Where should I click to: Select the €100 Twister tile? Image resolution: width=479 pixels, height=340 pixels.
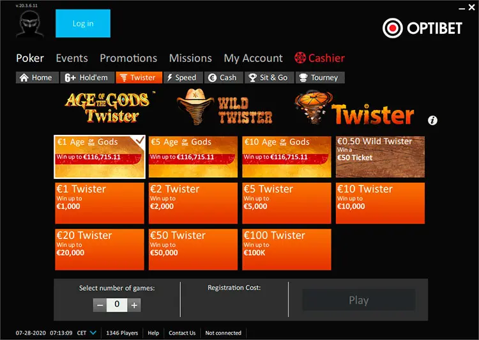[287, 249]
